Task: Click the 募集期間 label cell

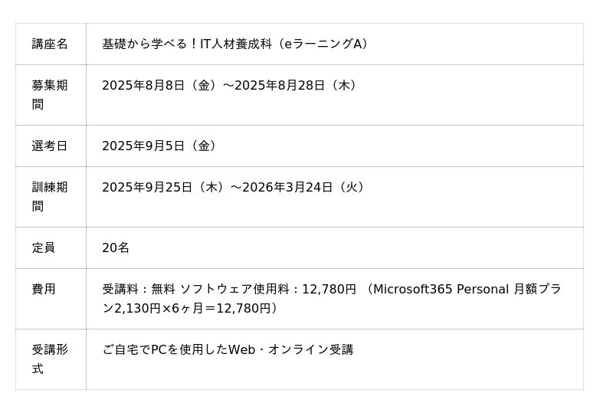Action: tap(51, 95)
